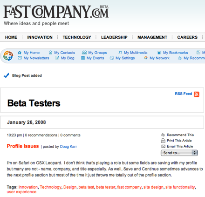Click the FastCompany.com logo
The width and height of the screenshot is (205, 197).
tap(56, 12)
